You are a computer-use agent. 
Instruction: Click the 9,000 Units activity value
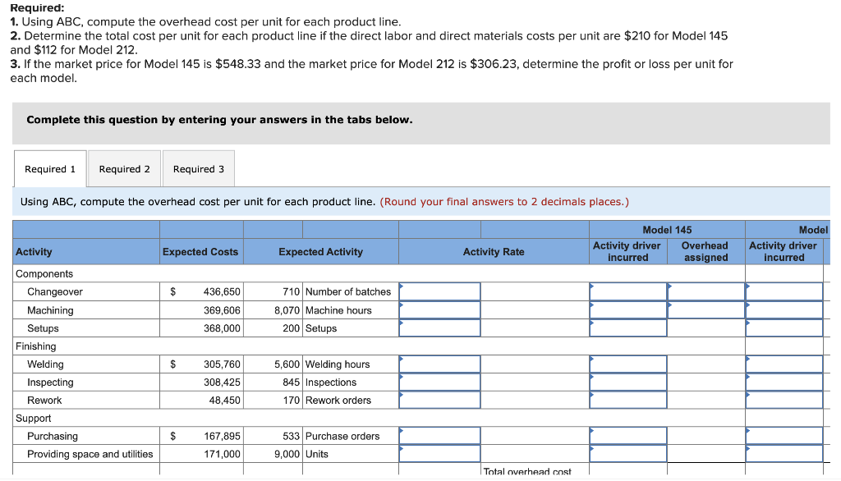287,454
